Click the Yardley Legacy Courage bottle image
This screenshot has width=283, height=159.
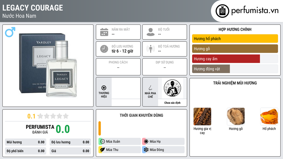click(x=48, y=65)
